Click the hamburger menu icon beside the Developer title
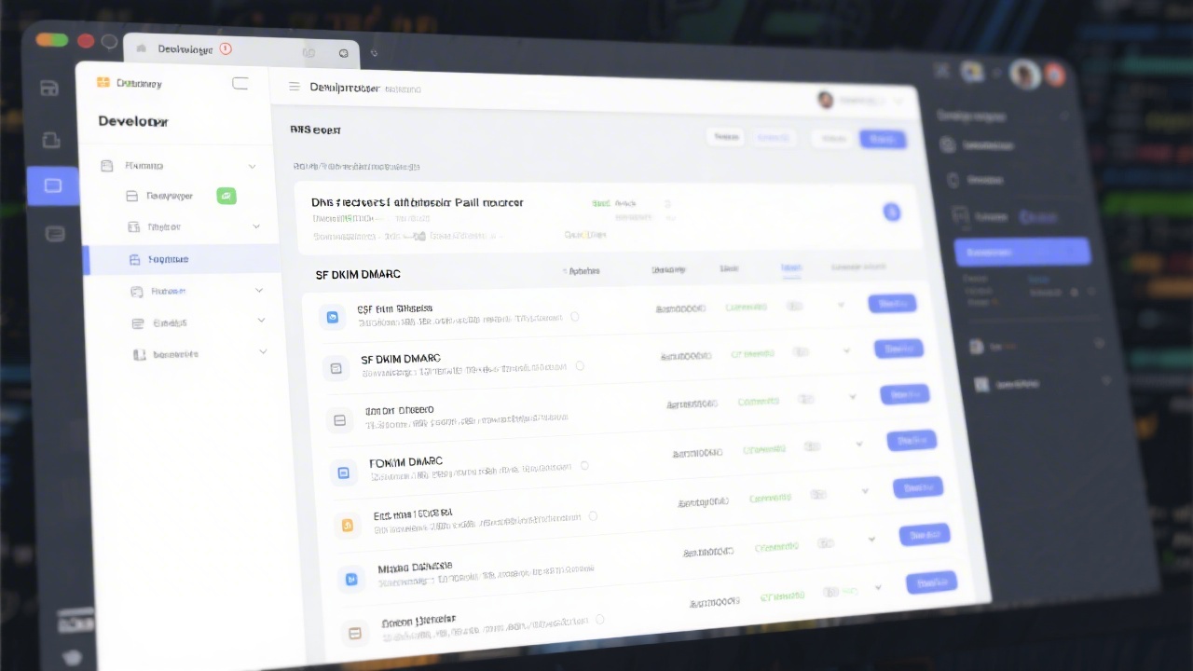This screenshot has height=671, width=1193. [295, 88]
